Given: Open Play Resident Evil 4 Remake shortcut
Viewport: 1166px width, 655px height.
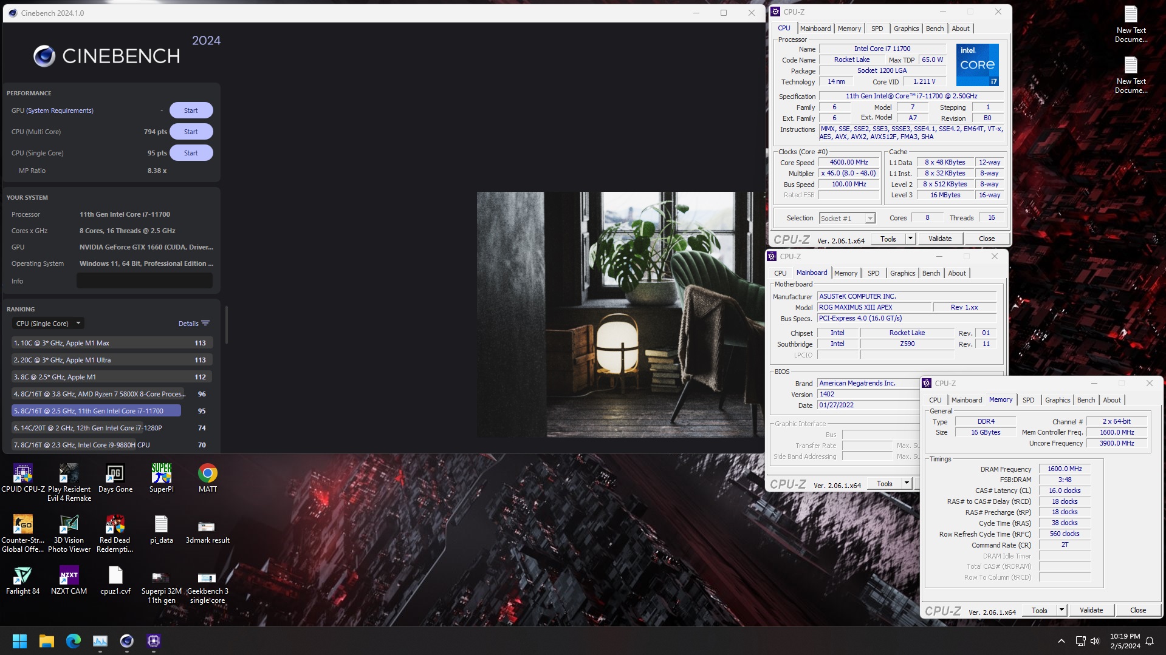Looking at the screenshot, I should (69, 483).
